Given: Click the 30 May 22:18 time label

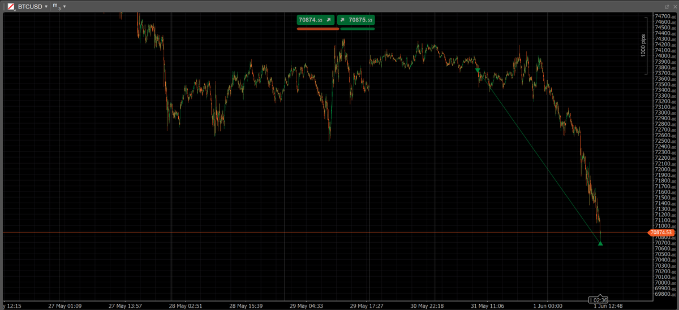Looking at the screenshot, I should coord(427,306).
